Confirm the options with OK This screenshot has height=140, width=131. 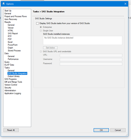coord(101,130)
